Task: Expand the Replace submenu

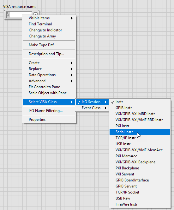Action: pyautogui.click(x=49, y=69)
